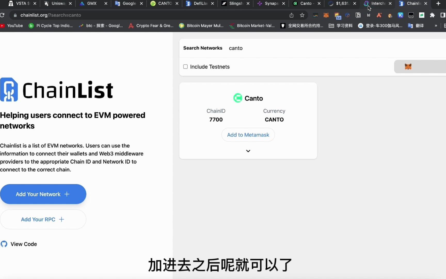Switch to the CANTO tab
The image size is (446, 279).
[165, 3]
